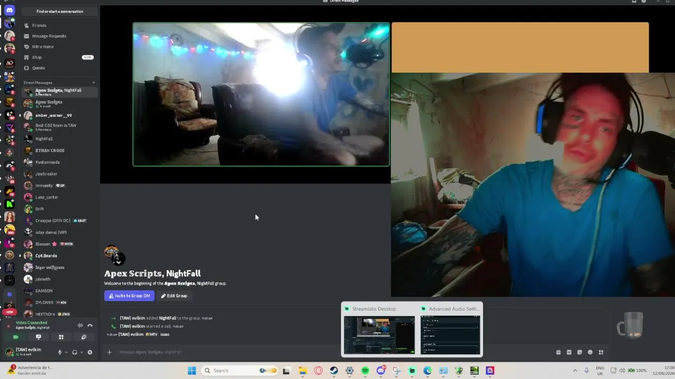Click the [TAW] evilkim user profile panel

(x=28, y=352)
